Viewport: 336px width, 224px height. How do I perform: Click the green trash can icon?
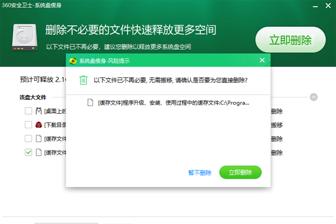(83, 80)
